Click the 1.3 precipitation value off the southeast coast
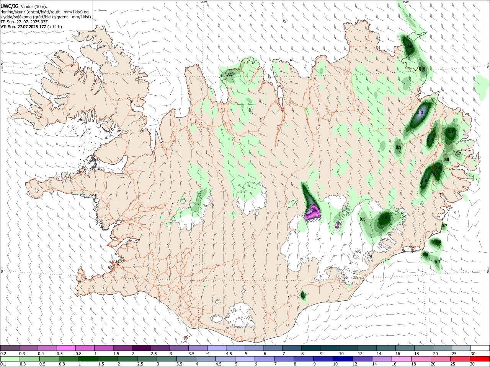The image size is (490, 367). pos(425,255)
